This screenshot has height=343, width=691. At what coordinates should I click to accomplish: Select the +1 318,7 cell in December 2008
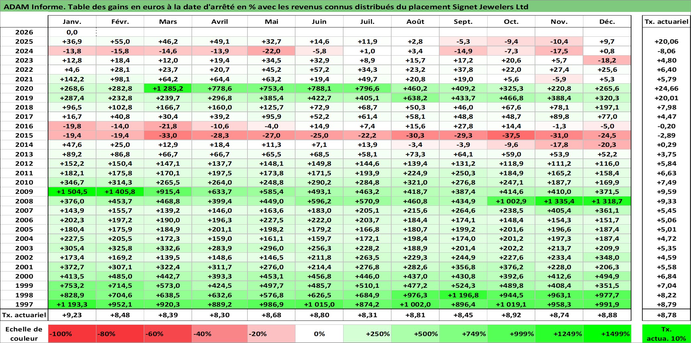pos(607,201)
